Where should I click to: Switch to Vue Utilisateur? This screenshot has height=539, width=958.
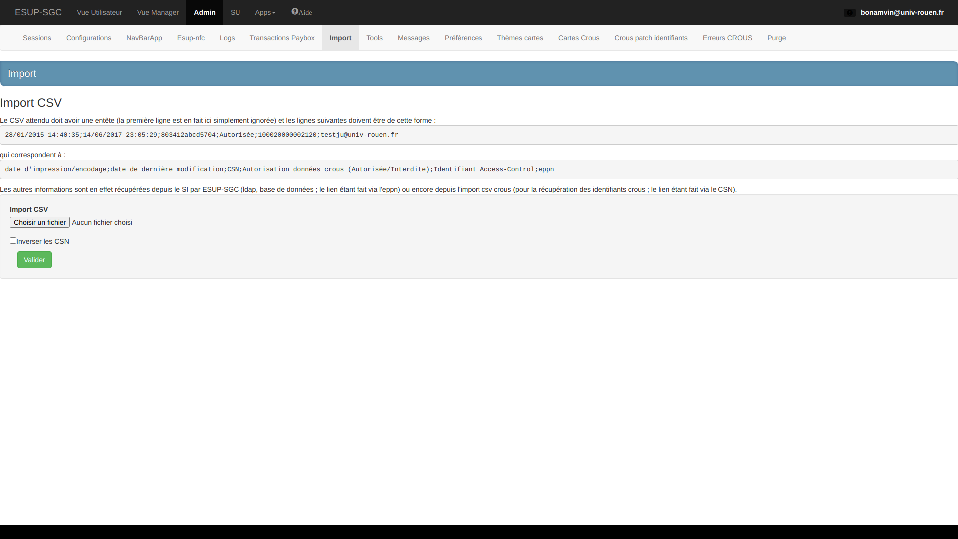99,12
